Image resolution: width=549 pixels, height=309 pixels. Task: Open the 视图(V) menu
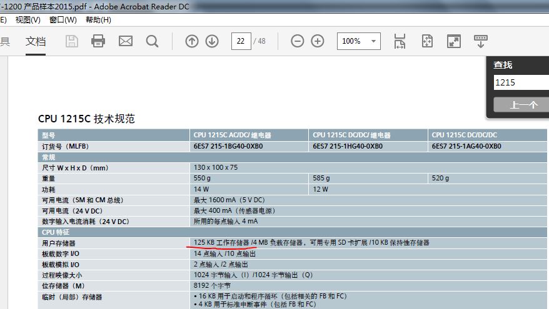pyautogui.click(x=28, y=20)
